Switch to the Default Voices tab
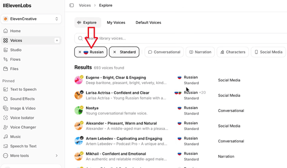Viewport: 287px width, 168px height. (148, 23)
